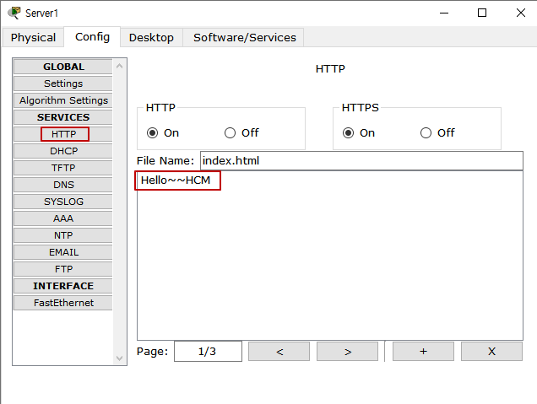537x404 pixels.
Task: Open the EMAIL service settings
Action: 63,252
